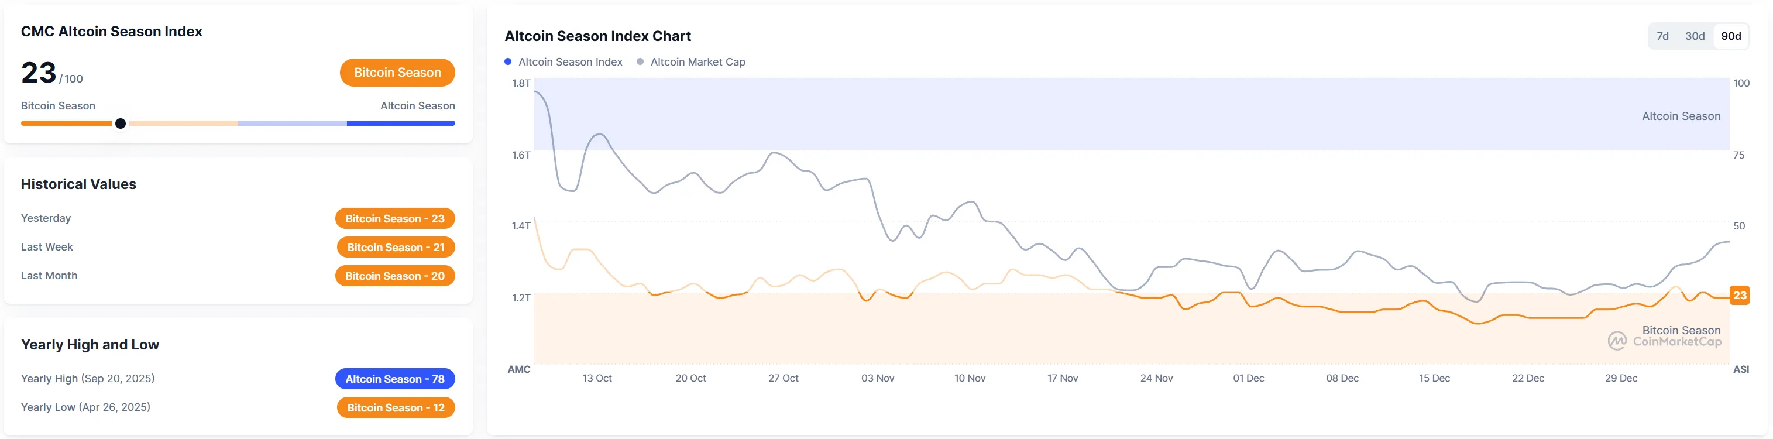The image size is (1773, 439).
Task: Click the Yearly High Altcoin Season - 78 badge
Action: tap(394, 379)
